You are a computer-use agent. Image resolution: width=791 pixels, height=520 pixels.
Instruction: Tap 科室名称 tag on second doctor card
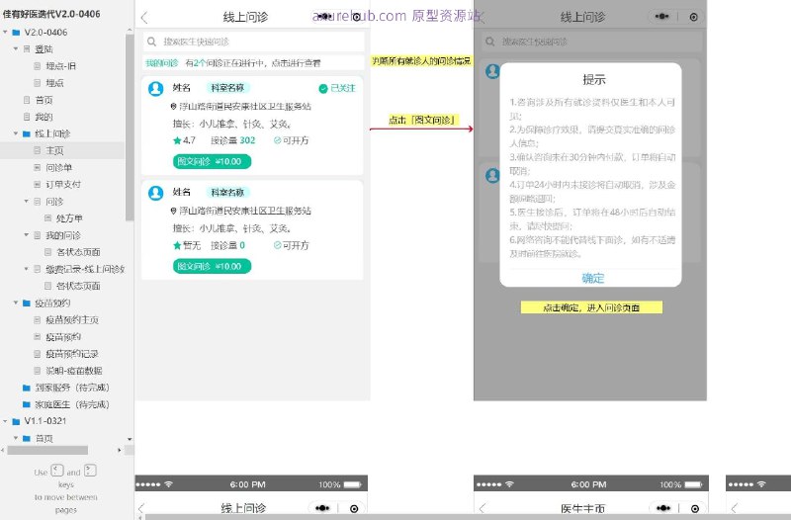click(227, 192)
